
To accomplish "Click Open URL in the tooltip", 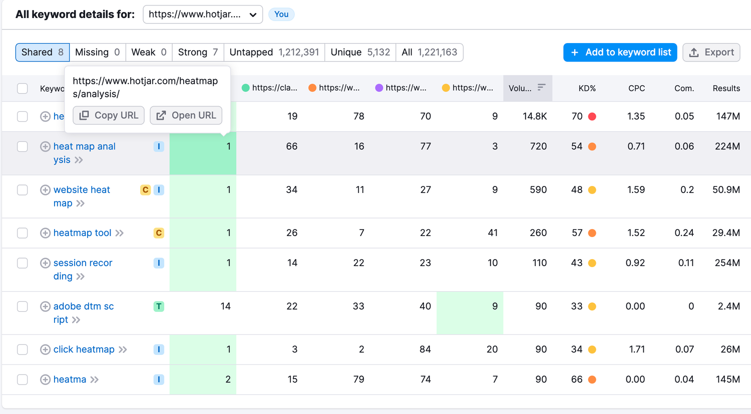I will (x=186, y=115).
